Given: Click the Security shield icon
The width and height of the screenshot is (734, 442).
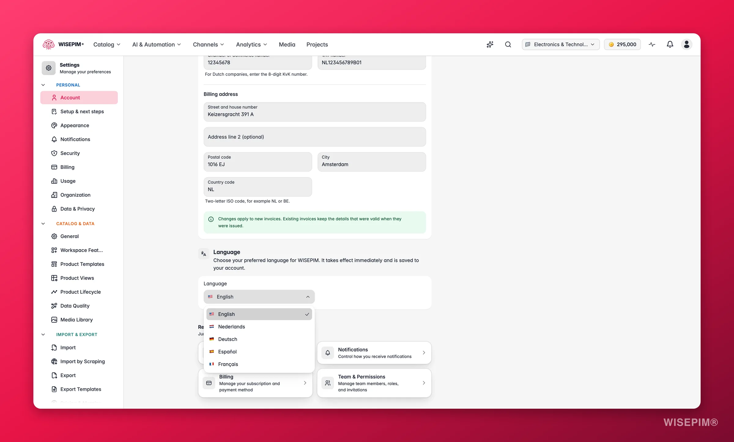Looking at the screenshot, I should point(54,153).
